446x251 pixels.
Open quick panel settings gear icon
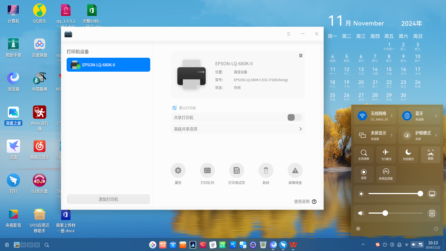pos(358,229)
